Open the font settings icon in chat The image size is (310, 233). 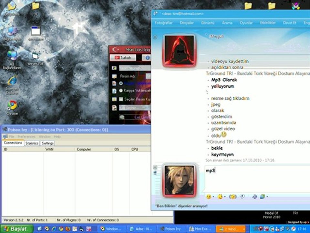(254, 196)
